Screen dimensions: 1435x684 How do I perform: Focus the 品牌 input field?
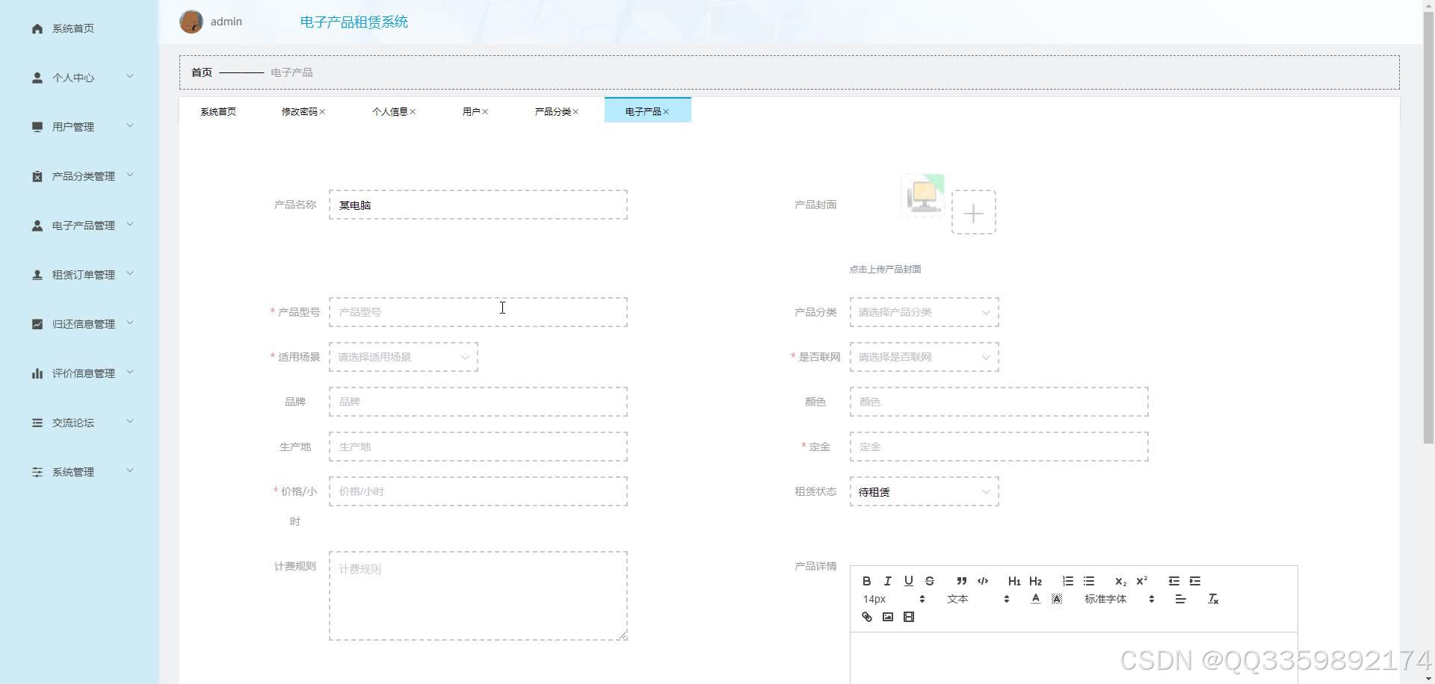click(x=478, y=402)
